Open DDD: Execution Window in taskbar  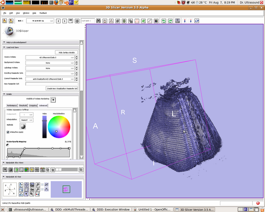point(111,210)
